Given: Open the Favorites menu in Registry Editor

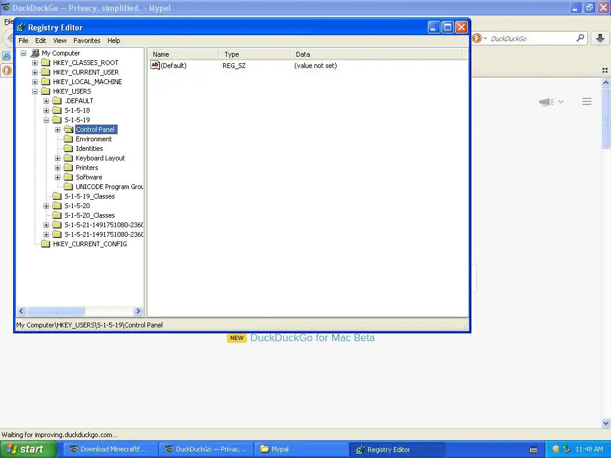Looking at the screenshot, I should point(87,41).
